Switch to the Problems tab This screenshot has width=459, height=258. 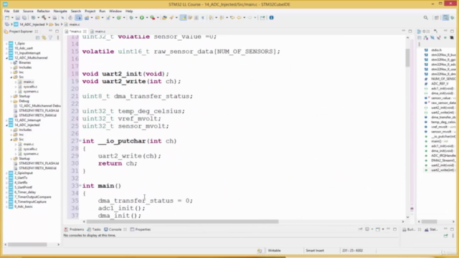(74, 229)
